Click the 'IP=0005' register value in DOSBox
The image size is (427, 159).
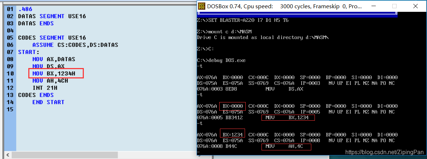click(x=311, y=112)
